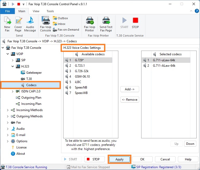Open the File menu
This screenshot has width=200, height=170.
(x=8, y=11)
